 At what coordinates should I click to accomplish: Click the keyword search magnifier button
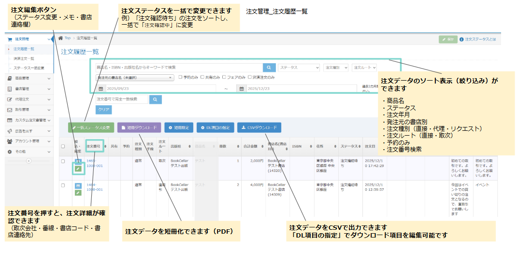(269, 67)
